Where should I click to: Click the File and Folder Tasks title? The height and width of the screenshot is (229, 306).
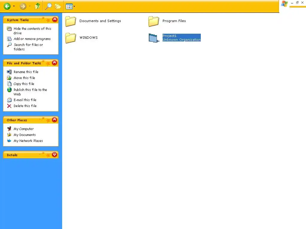click(x=24, y=63)
